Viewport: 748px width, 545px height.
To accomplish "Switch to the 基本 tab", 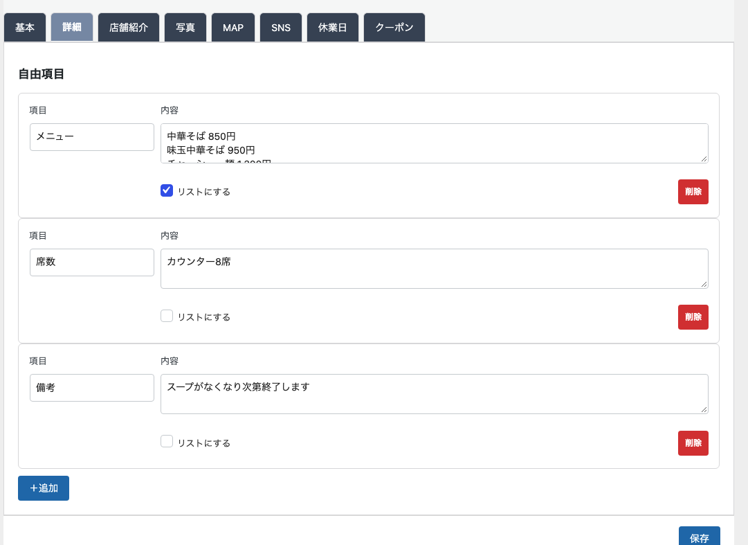I will pos(25,28).
